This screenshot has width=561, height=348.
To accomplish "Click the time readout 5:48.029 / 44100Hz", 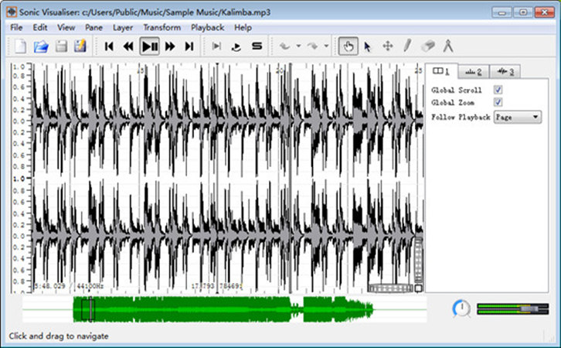I will point(69,286).
